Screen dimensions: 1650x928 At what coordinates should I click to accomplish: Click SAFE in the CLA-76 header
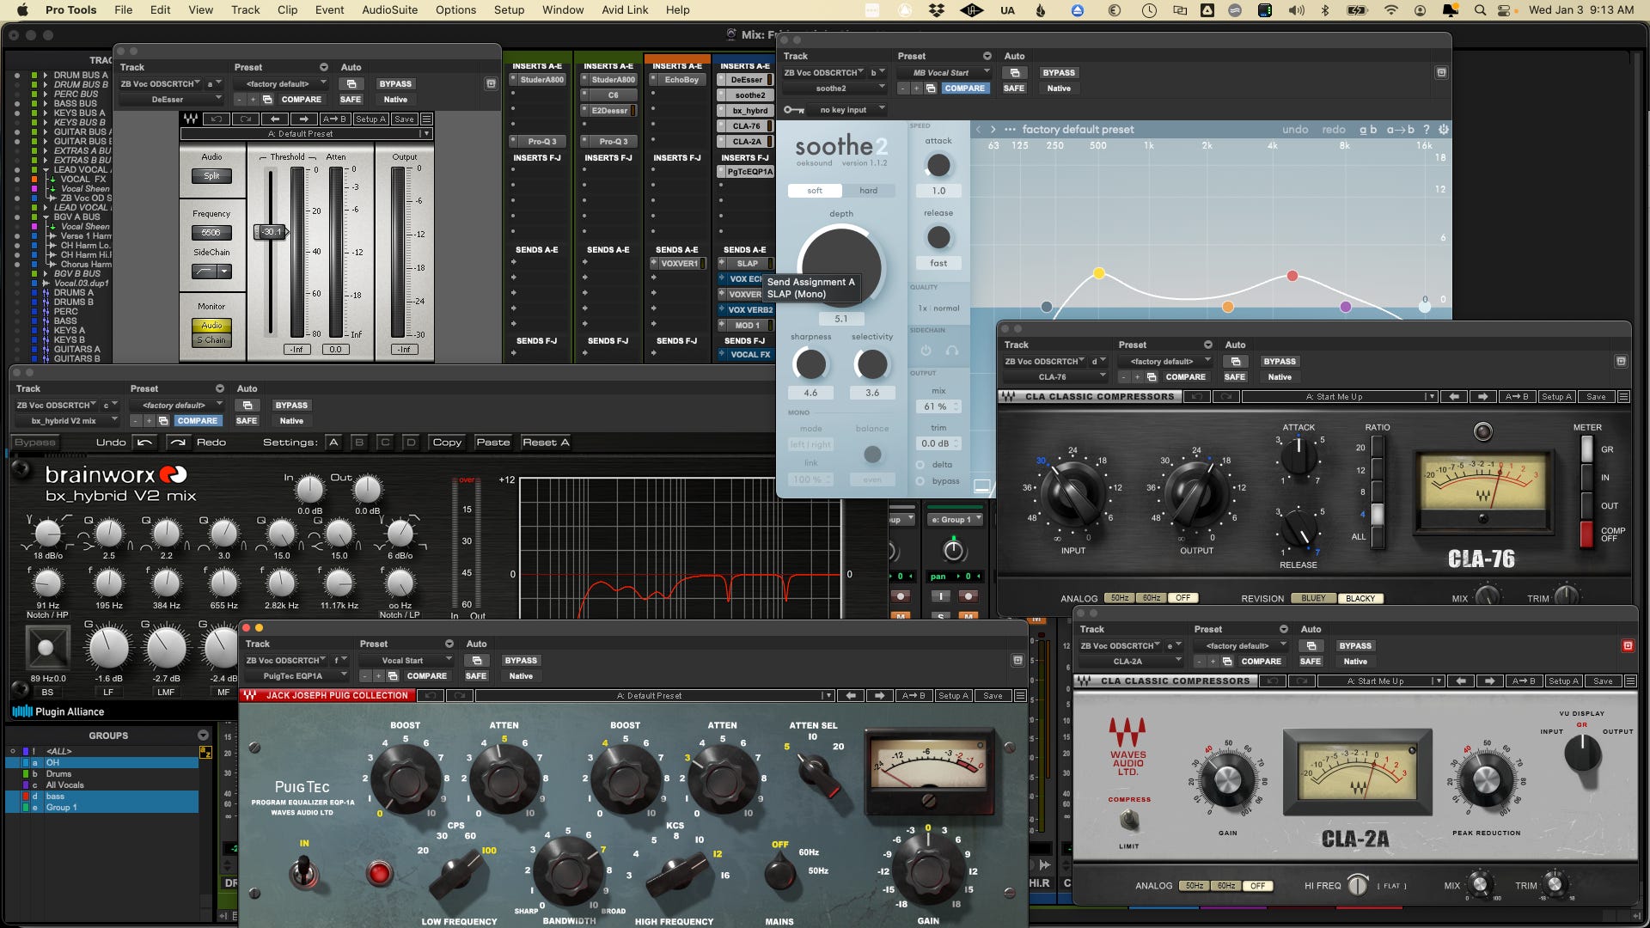(1235, 377)
